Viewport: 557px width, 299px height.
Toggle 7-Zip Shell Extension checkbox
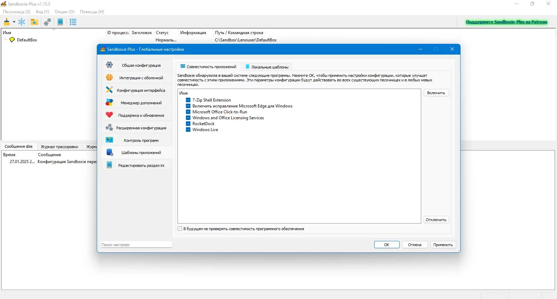pyautogui.click(x=188, y=100)
